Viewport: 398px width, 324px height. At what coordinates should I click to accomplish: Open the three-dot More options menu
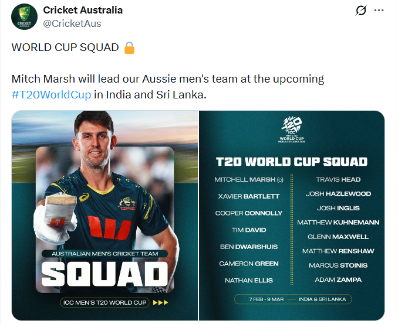tap(379, 11)
